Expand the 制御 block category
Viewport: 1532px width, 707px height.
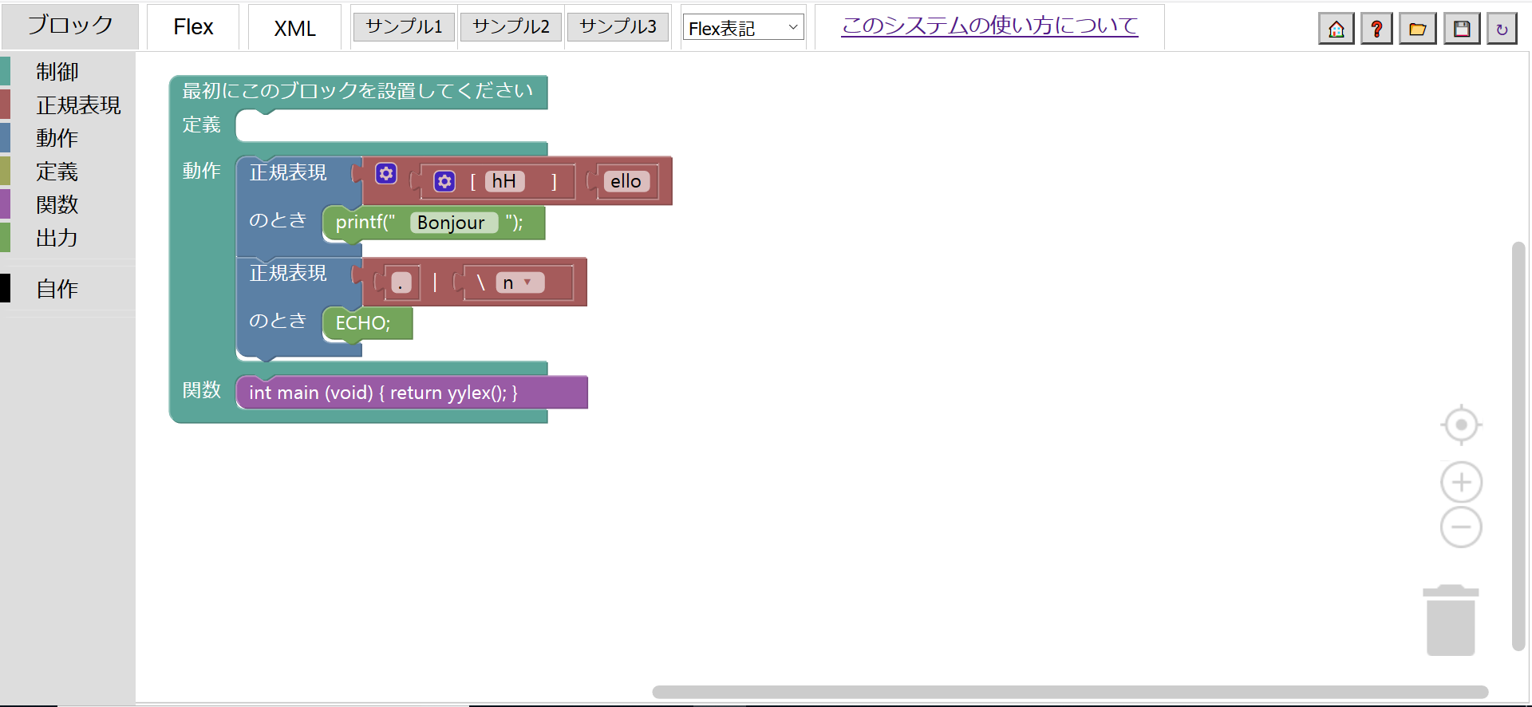[57, 72]
